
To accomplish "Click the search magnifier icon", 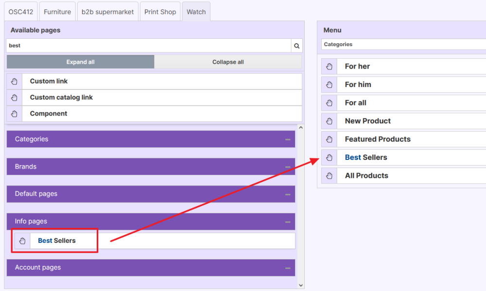I will click(x=296, y=46).
